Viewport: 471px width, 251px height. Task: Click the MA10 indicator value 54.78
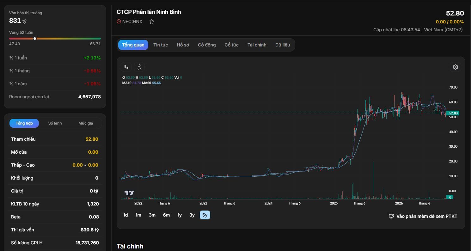tap(137, 83)
